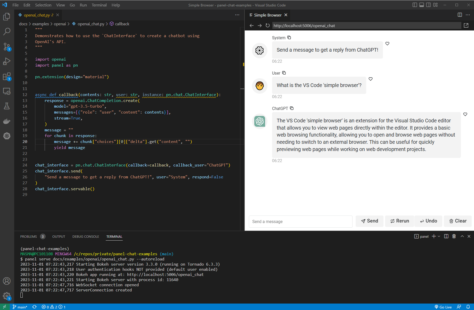Toggle the heart on the User message

click(x=371, y=79)
